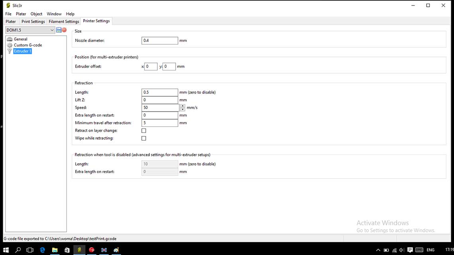Open the Wi-Fi network flyout
The width and height of the screenshot is (454, 255).
pos(394,250)
